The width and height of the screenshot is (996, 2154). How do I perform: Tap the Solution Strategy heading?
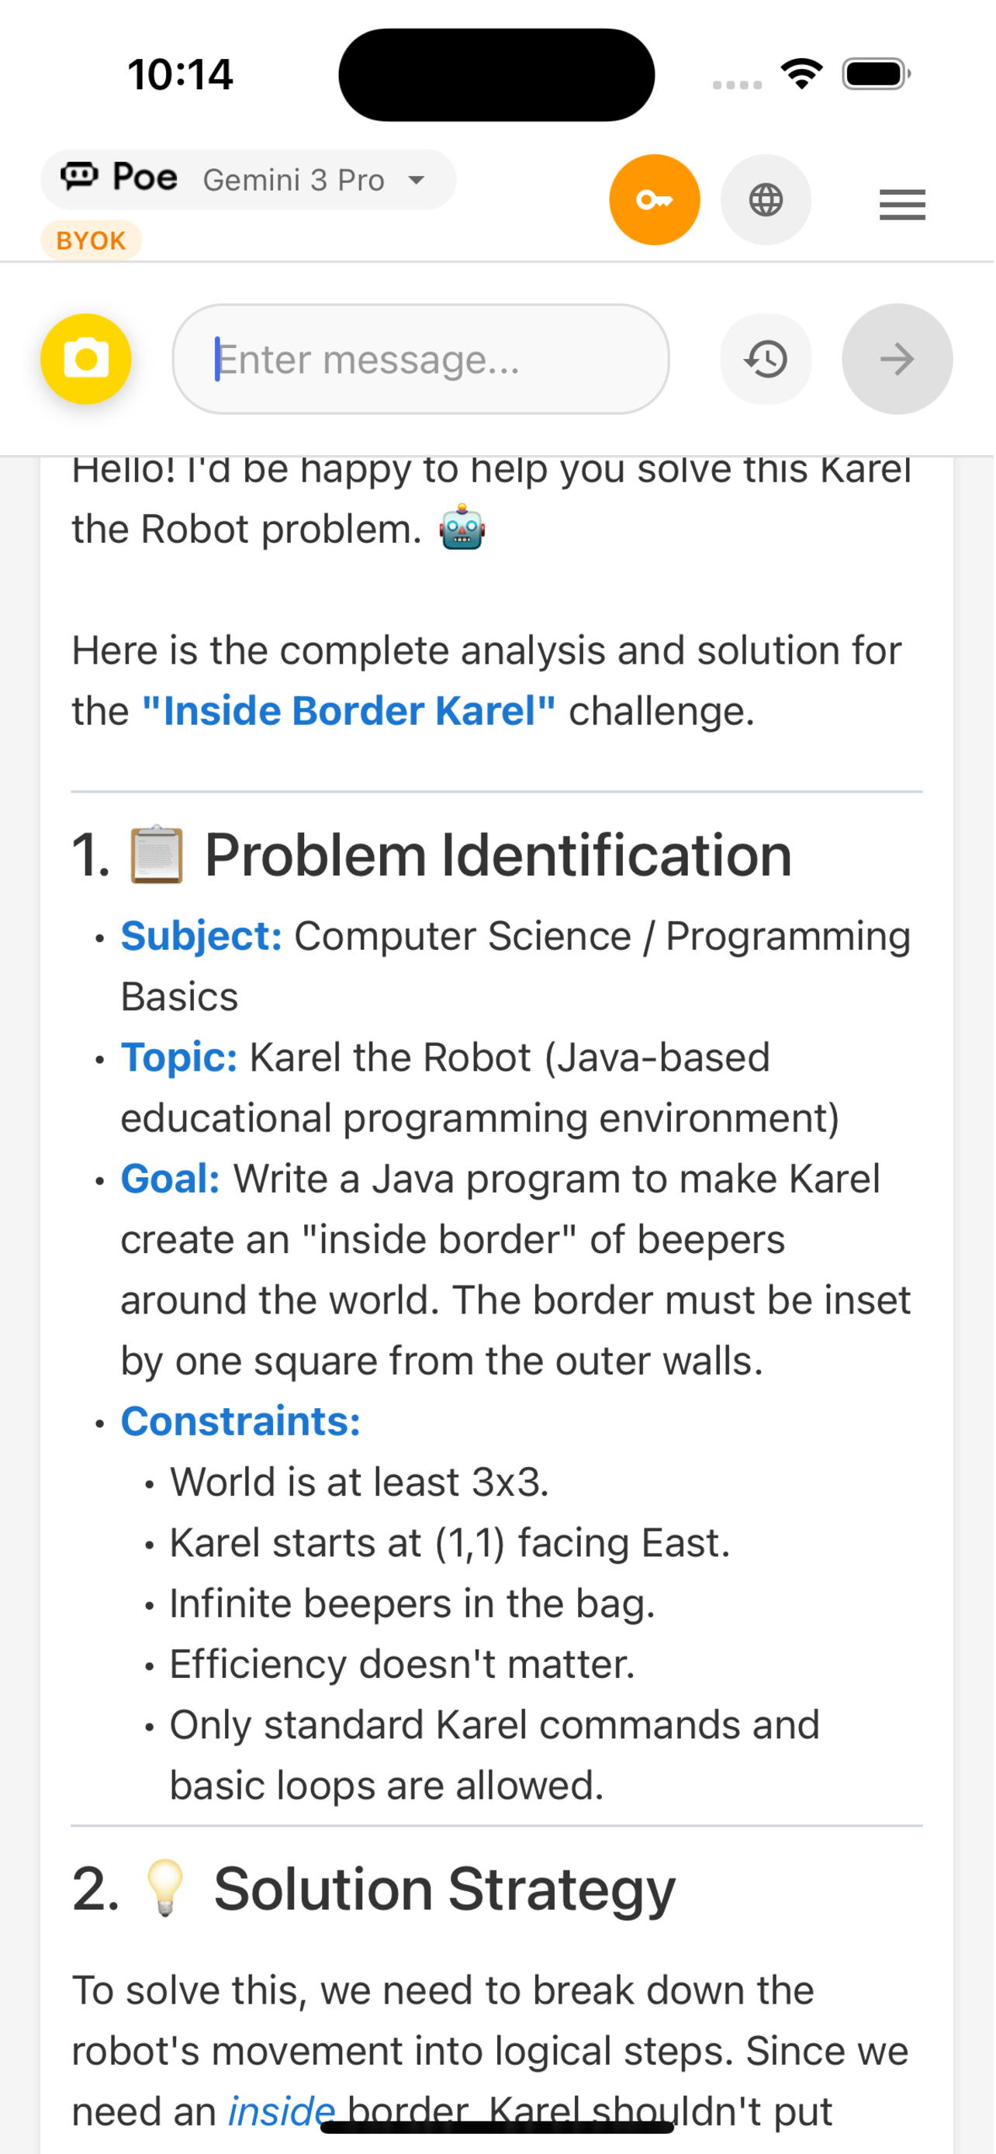(444, 1887)
